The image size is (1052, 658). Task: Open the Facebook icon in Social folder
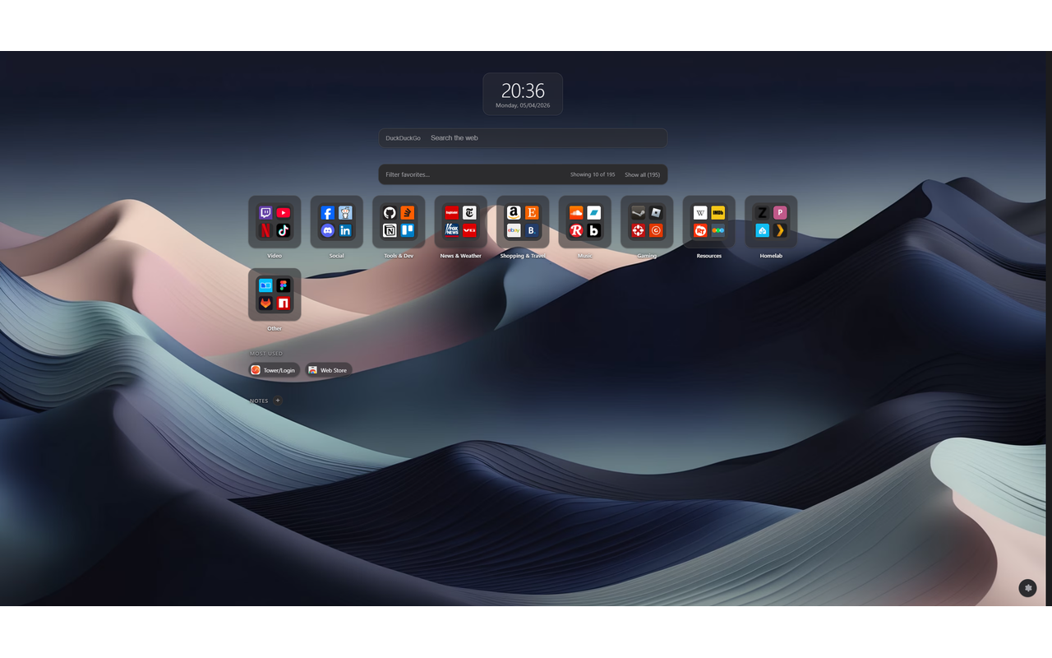click(x=327, y=213)
